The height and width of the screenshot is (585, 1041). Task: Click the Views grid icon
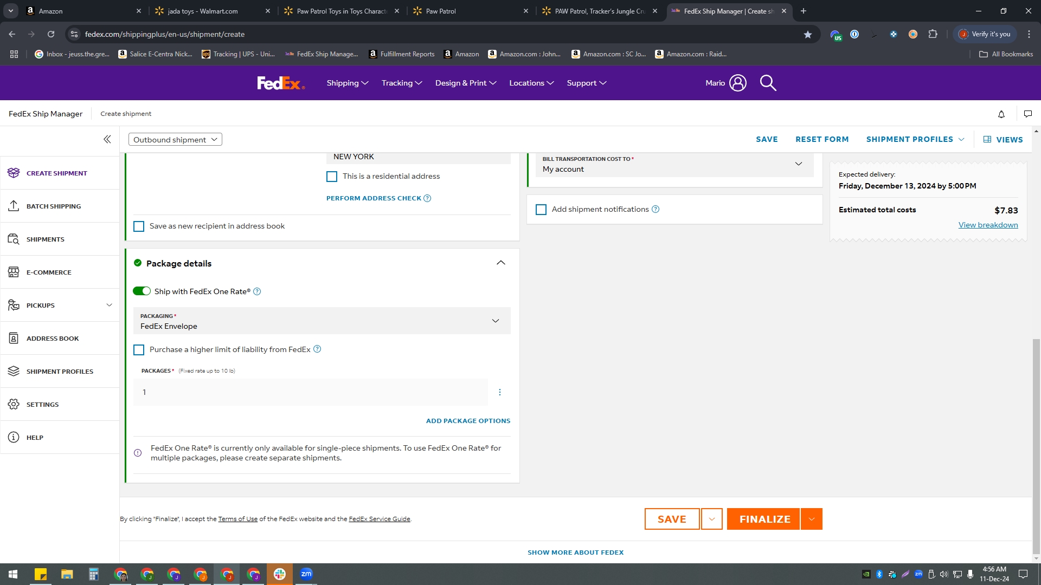point(987,139)
